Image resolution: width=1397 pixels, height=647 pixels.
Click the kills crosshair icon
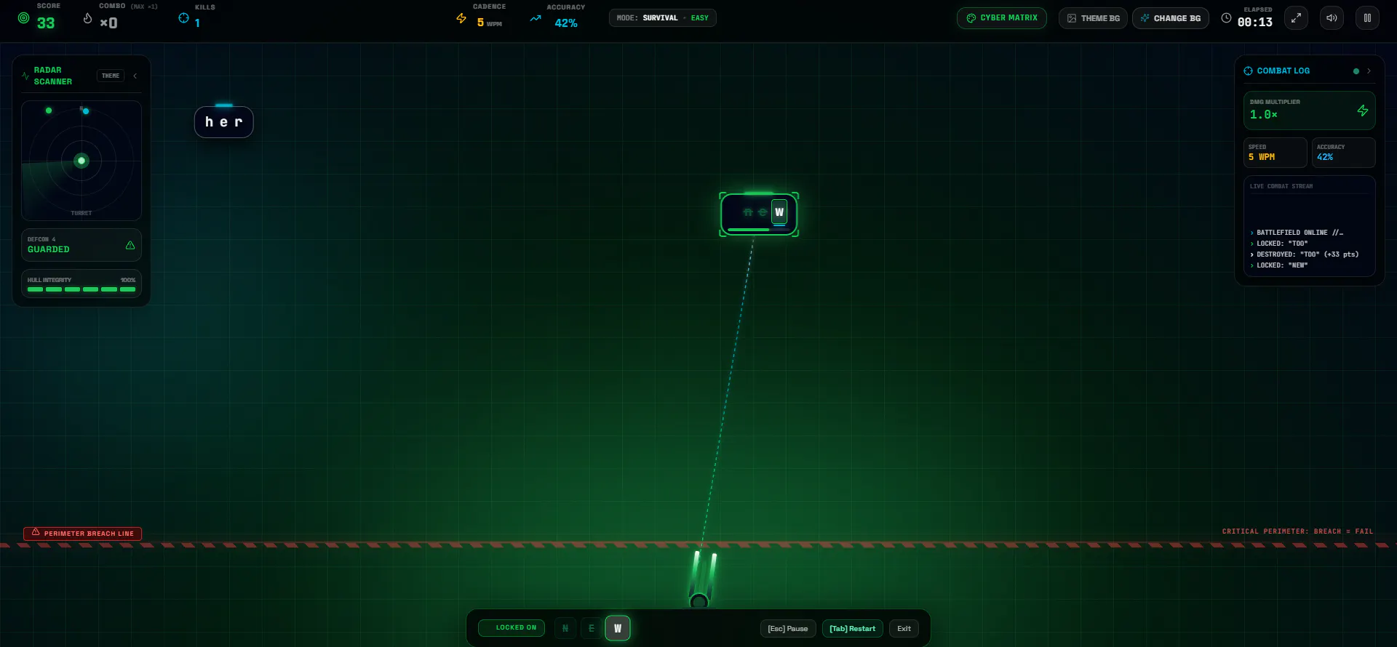click(183, 18)
